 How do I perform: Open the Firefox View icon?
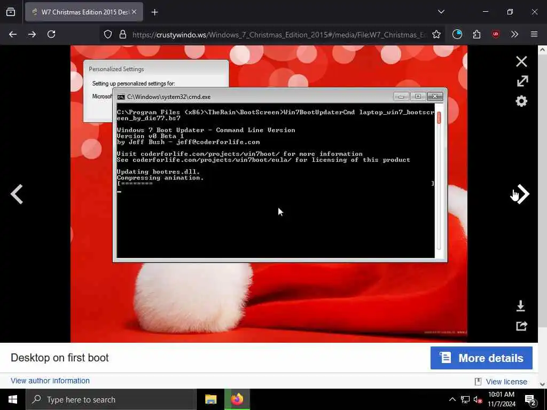tap(11, 12)
